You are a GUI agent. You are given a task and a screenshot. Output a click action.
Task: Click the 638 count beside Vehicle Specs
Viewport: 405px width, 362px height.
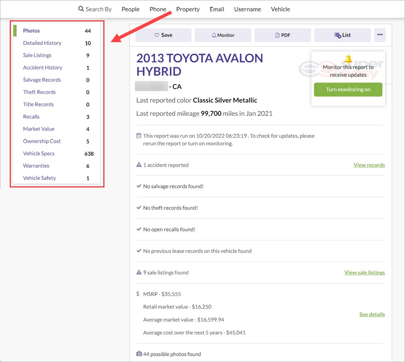(x=89, y=153)
